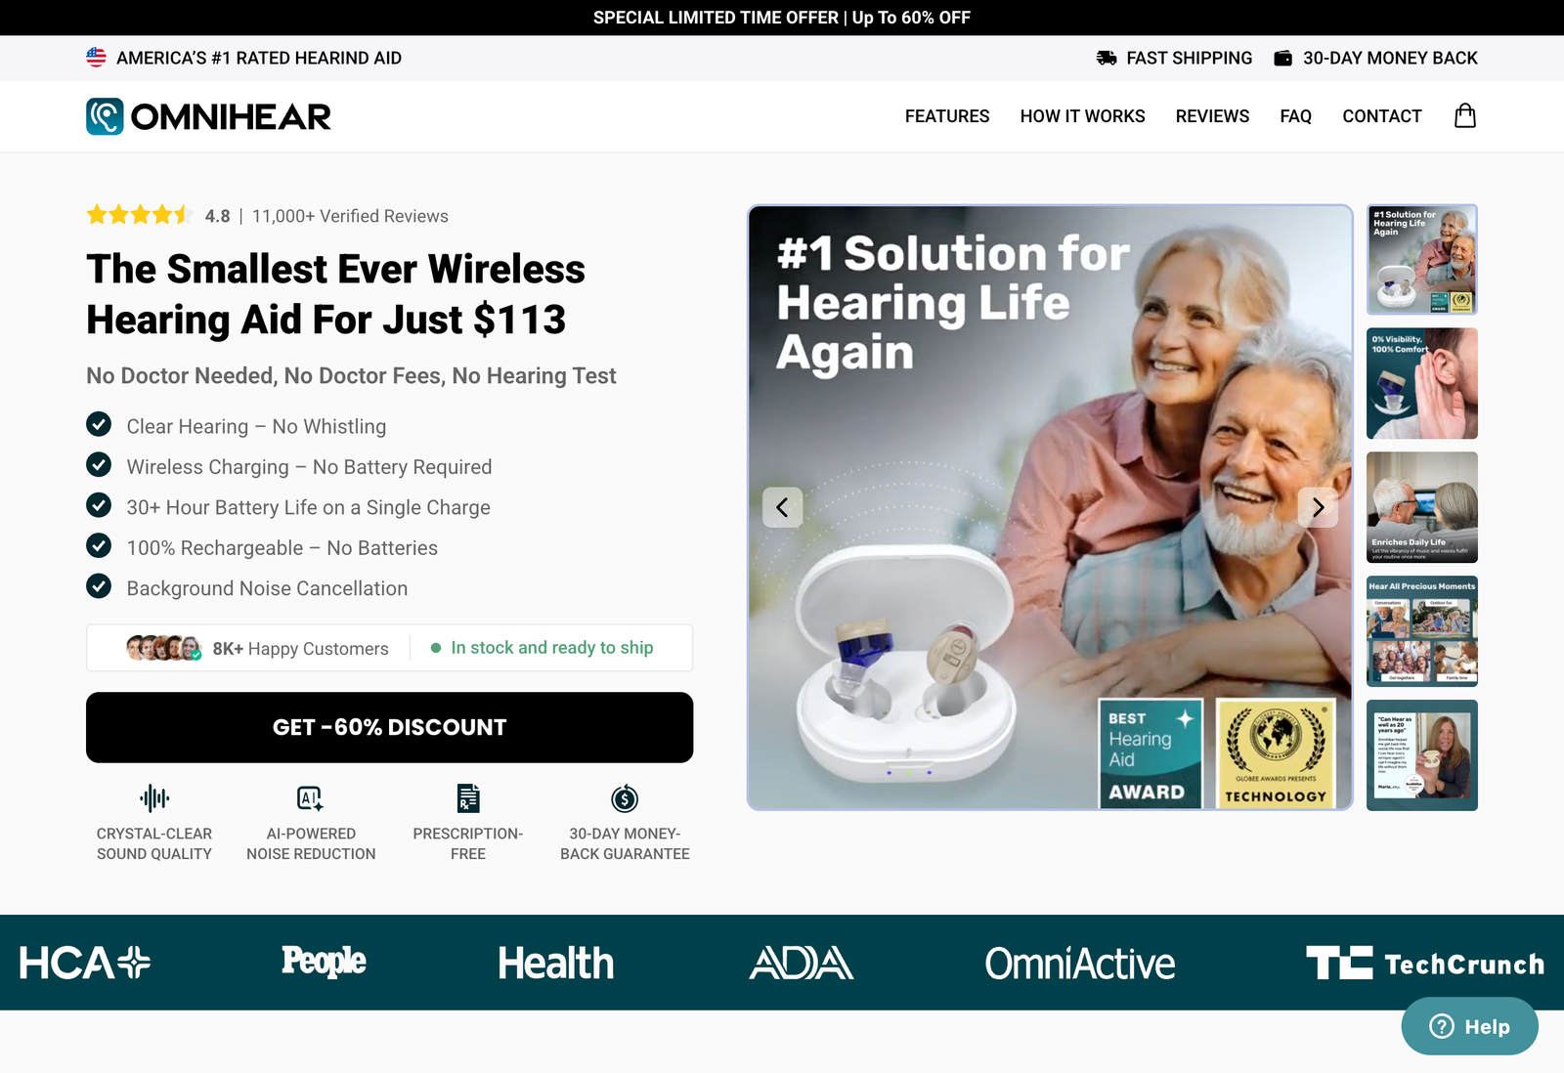
Task: Open the FAQ navigation link
Action: pos(1295,116)
